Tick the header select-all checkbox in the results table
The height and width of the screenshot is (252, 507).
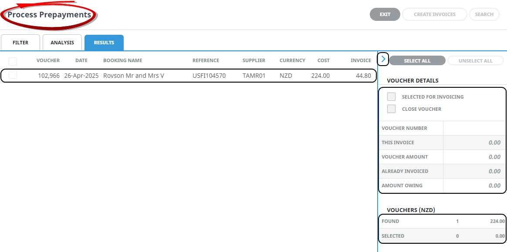(x=13, y=61)
